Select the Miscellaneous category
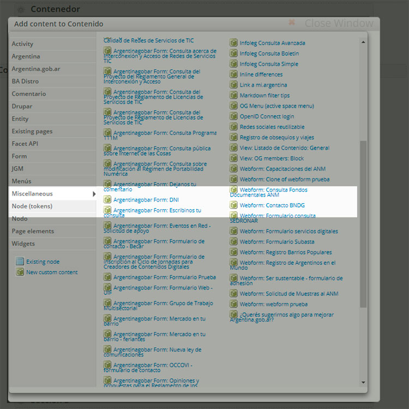This screenshot has height=409, width=409. pos(32,194)
